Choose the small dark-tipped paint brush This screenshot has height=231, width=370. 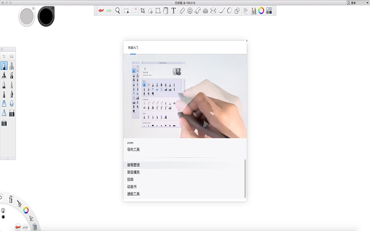4,94
